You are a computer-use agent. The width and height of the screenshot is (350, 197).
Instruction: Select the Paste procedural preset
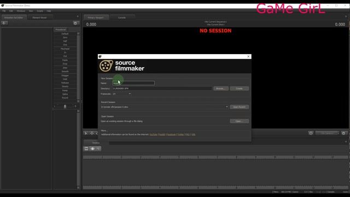65,60
